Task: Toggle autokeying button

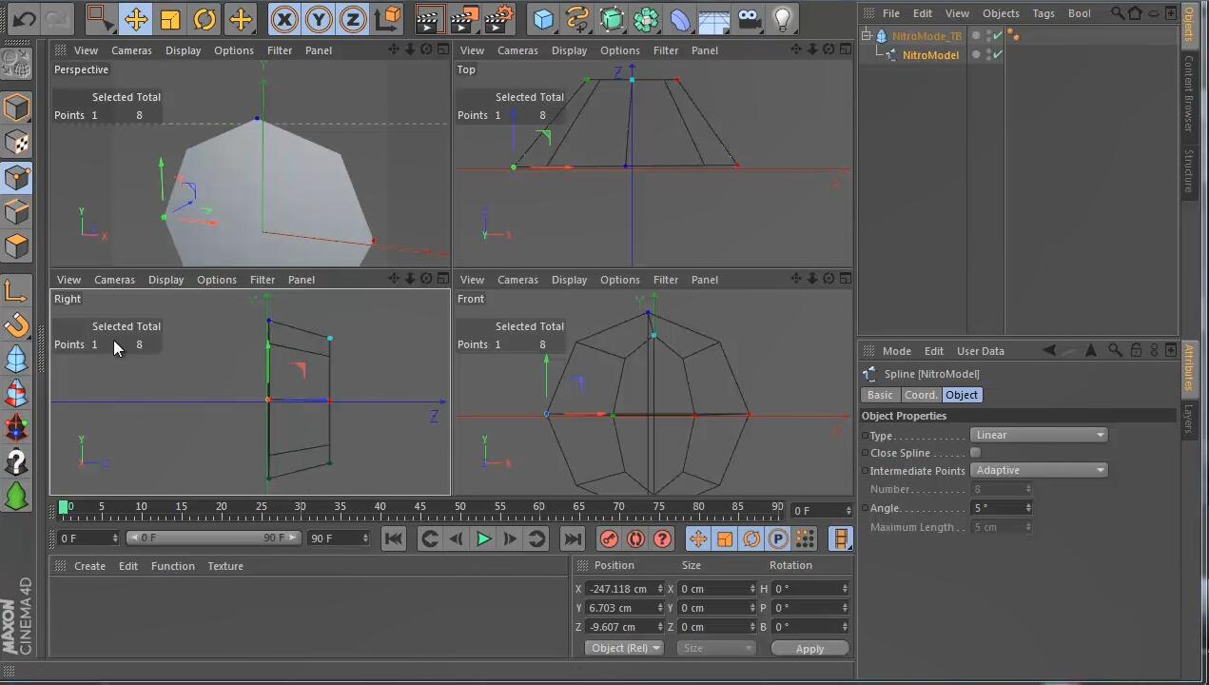Action: tap(635, 538)
